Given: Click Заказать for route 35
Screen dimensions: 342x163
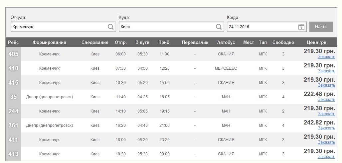Looking at the screenshot, I should tap(326, 100).
